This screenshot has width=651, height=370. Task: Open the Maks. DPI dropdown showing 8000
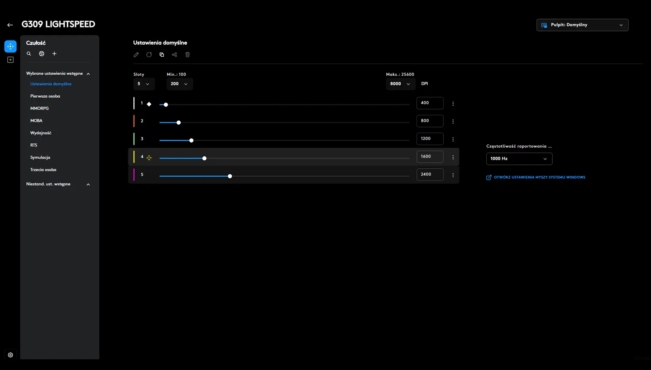tap(400, 84)
